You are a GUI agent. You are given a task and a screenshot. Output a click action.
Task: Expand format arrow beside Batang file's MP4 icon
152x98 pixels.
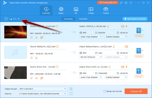pyautogui.click(x=142, y=51)
